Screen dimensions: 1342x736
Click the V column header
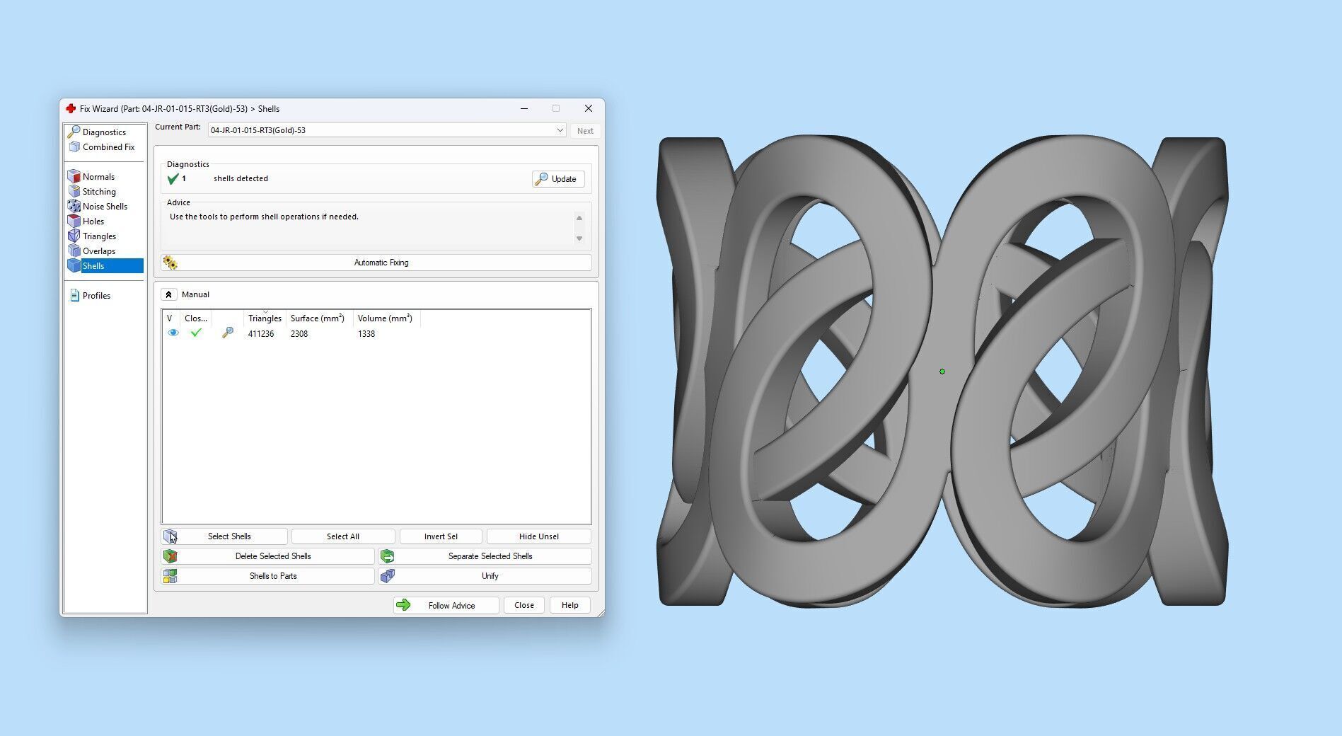(x=170, y=318)
